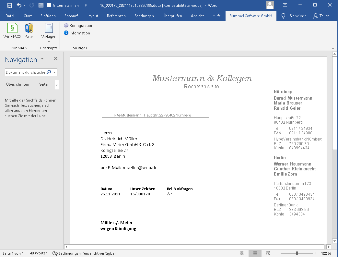The width and height of the screenshot is (338, 257).
Task: Toggle the Gitternetzlinien checkbox
Action: 49,6
